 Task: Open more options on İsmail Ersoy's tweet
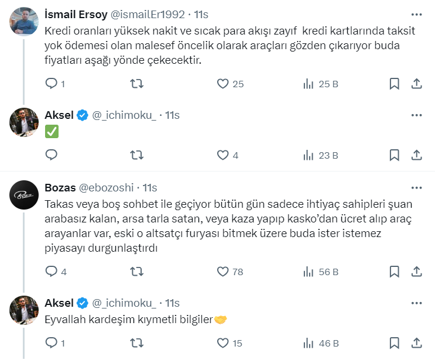[416, 14]
